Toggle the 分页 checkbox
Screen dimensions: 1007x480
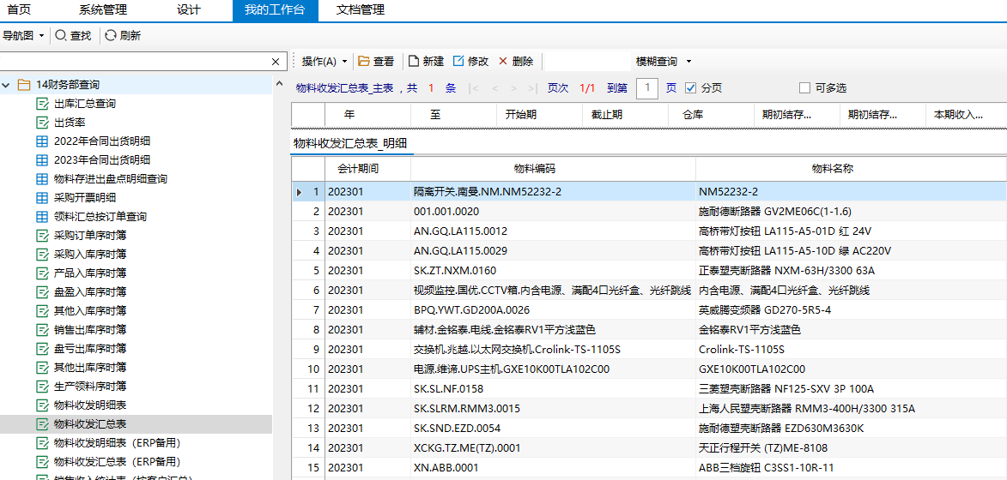tap(691, 88)
